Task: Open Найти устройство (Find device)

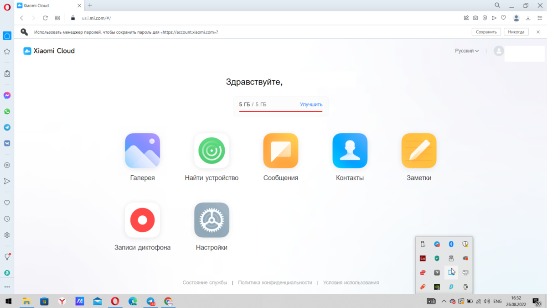Action: coord(212,151)
